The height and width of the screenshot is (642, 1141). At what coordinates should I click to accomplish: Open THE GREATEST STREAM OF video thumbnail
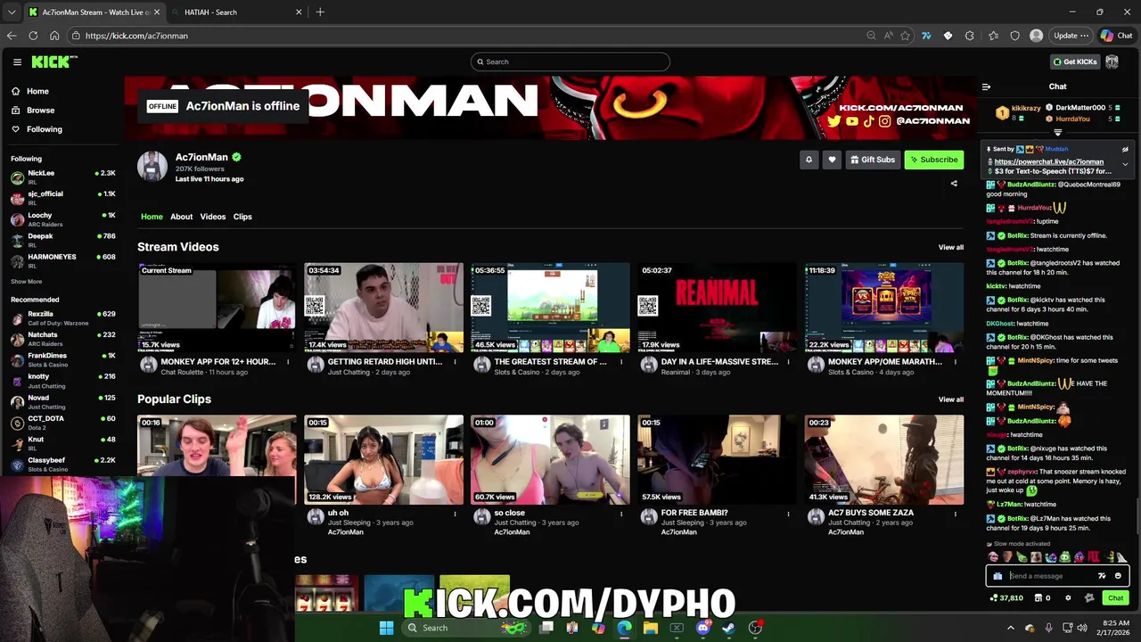pyautogui.click(x=550, y=308)
